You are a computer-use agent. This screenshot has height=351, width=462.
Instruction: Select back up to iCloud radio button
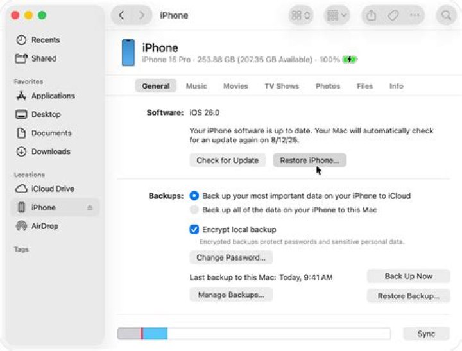pos(194,196)
